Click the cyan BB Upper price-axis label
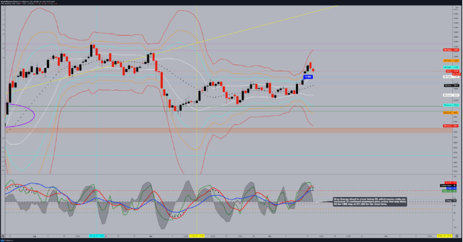Viewport: 463px width, 242px height. 451,67
